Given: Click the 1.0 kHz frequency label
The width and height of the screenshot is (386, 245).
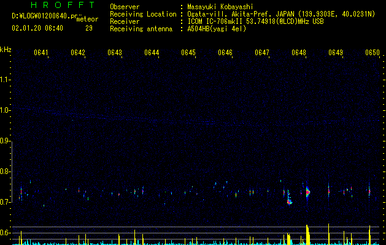Looking at the screenshot, I should 5,110.
